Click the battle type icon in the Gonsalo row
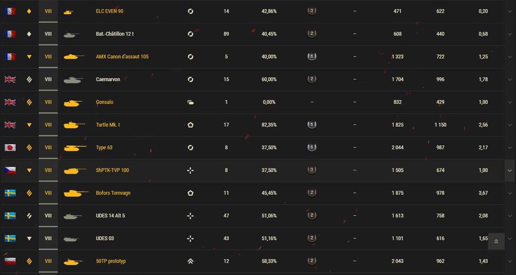Image resolution: width=516 pixels, height=275 pixels. (190, 102)
